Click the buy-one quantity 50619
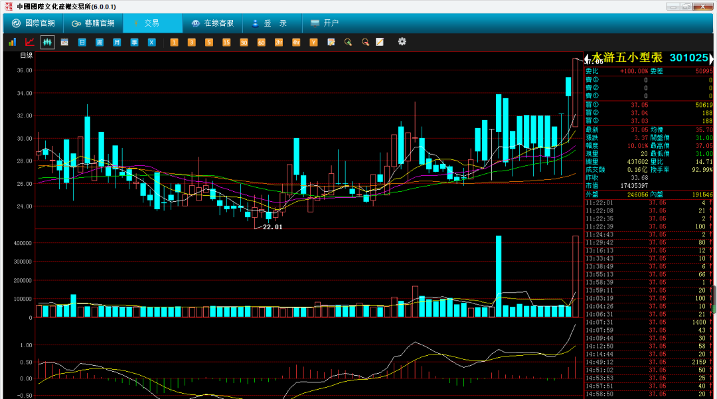This screenshot has width=717, height=399. point(704,105)
